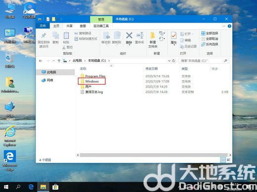This screenshot has width=257, height=192.
Task: Click the Back navigation arrow
Action: click(41, 61)
